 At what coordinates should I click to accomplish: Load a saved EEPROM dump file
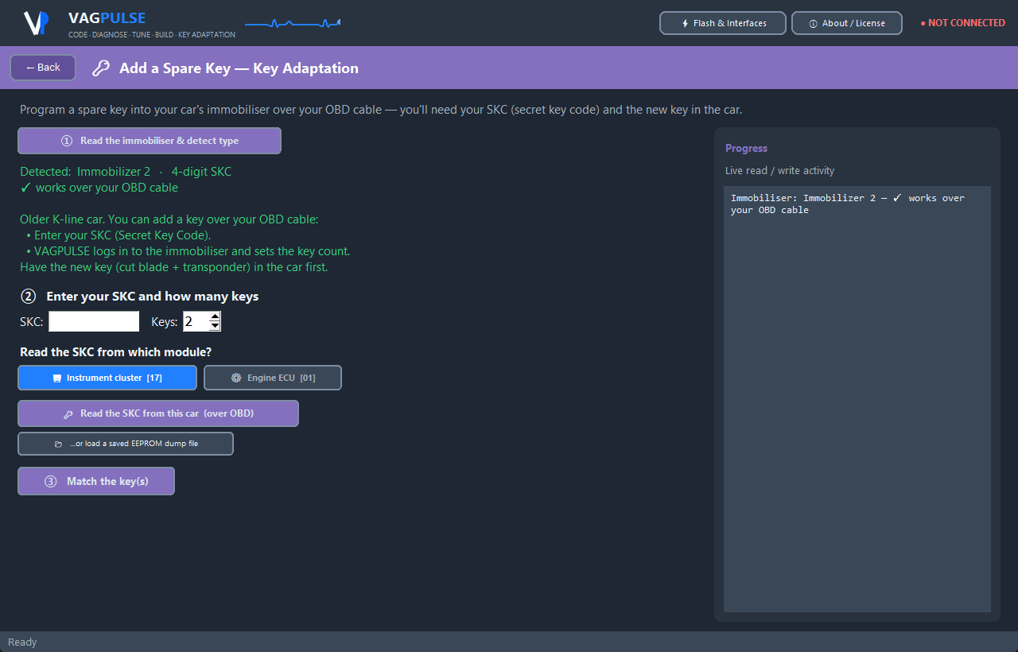[126, 444]
